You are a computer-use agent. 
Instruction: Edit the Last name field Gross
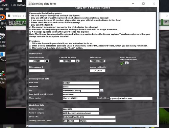81,87
